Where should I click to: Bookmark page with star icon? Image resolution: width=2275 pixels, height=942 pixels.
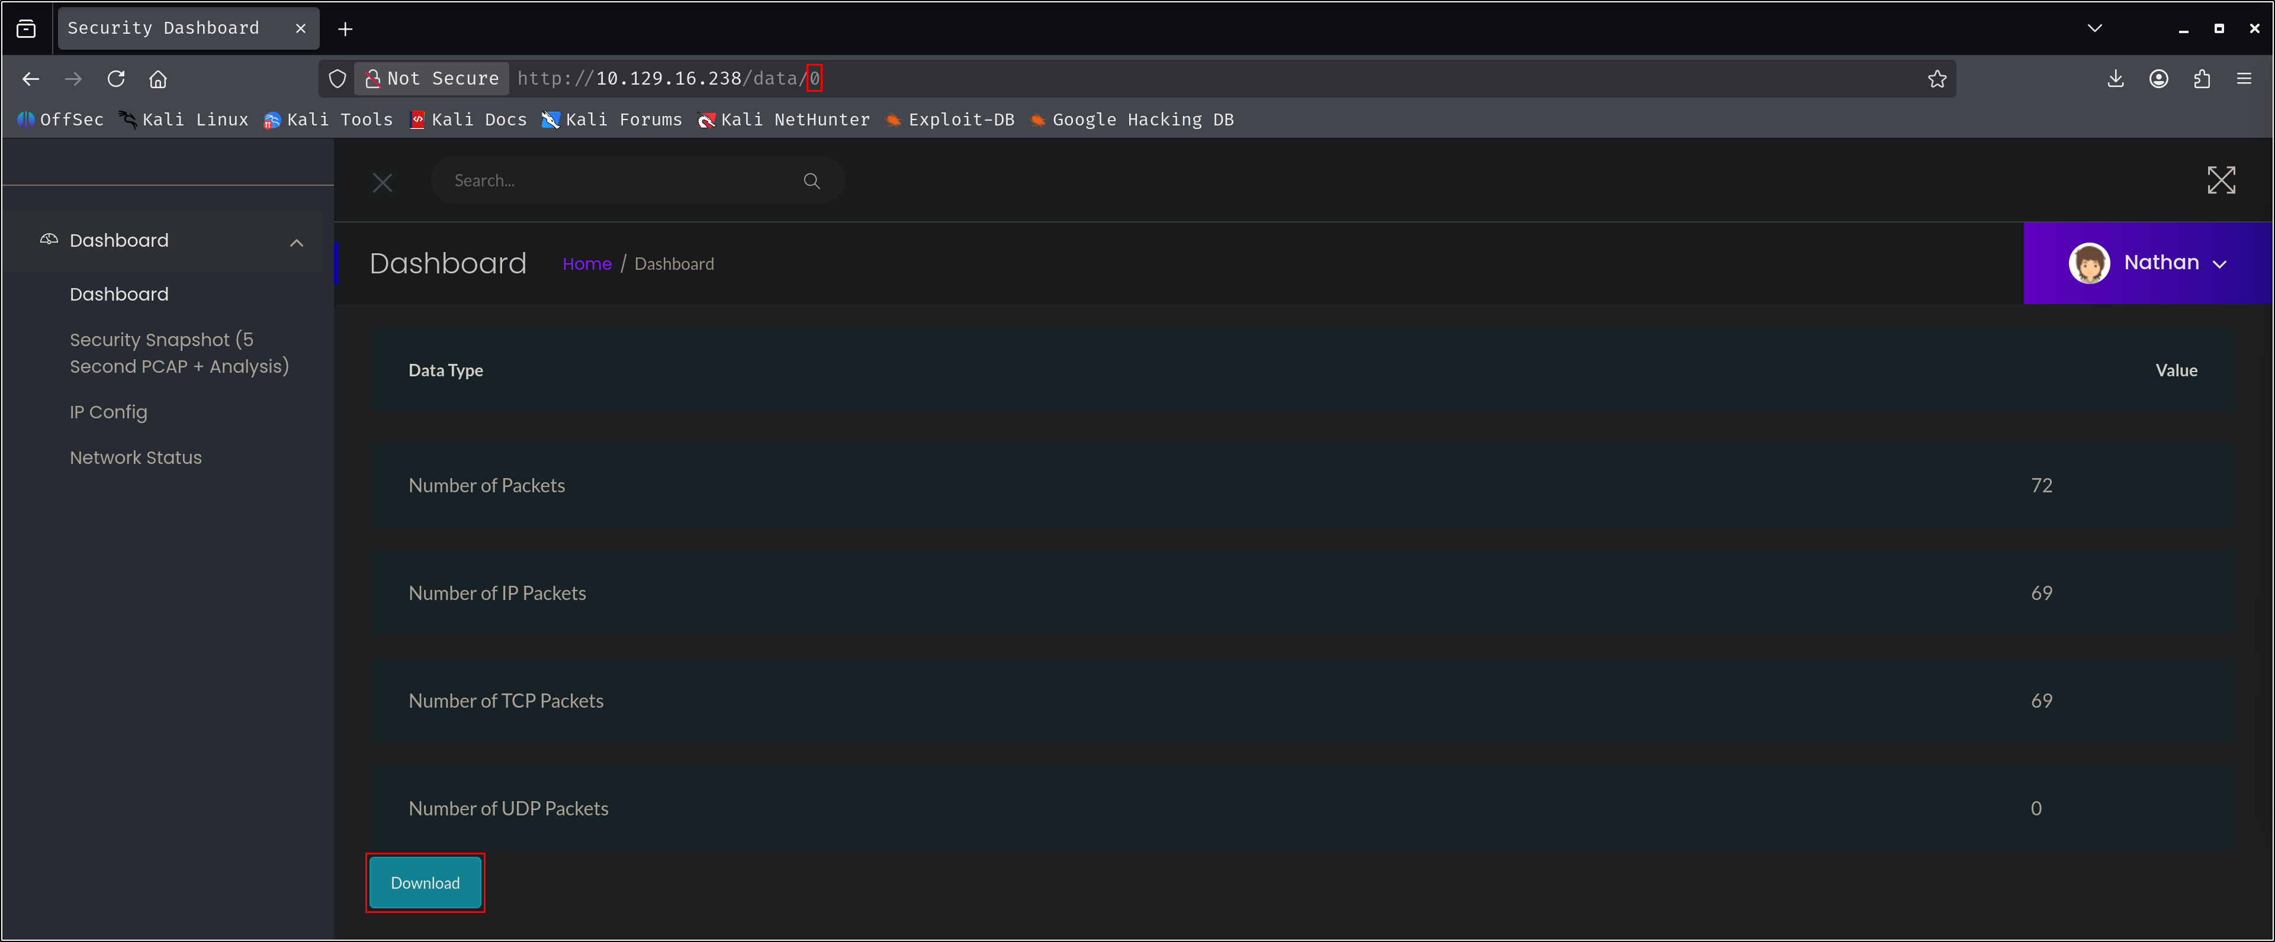pyautogui.click(x=1937, y=79)
